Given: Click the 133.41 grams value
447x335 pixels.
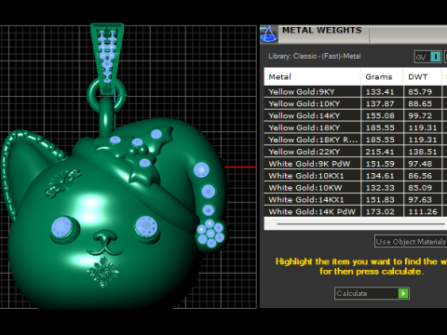Looking at the screenshot, I should pyautogui.click(x=380, y=92).
